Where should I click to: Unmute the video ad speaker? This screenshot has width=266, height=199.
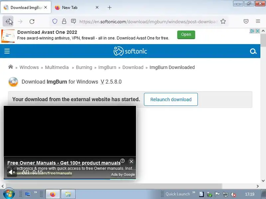12,172
